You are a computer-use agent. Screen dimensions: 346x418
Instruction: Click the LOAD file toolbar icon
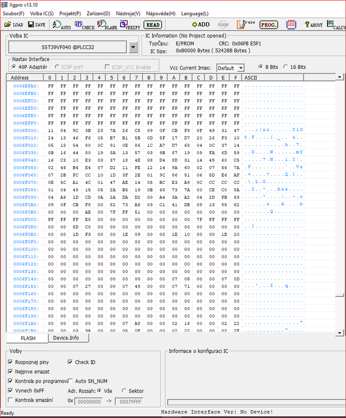point(14,25)
